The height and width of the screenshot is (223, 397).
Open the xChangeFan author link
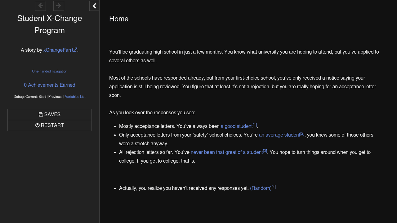57,50
